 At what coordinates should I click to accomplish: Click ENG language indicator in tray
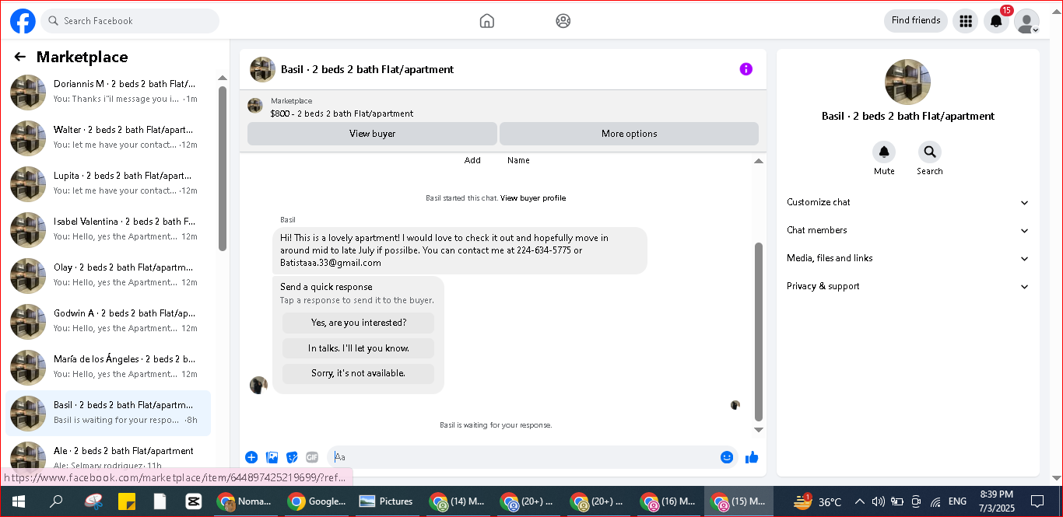[958, 501]
